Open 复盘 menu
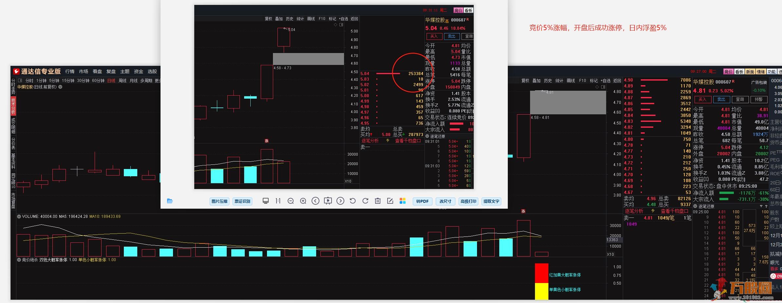This screenshot has width=782, height=303. point(111,71)
